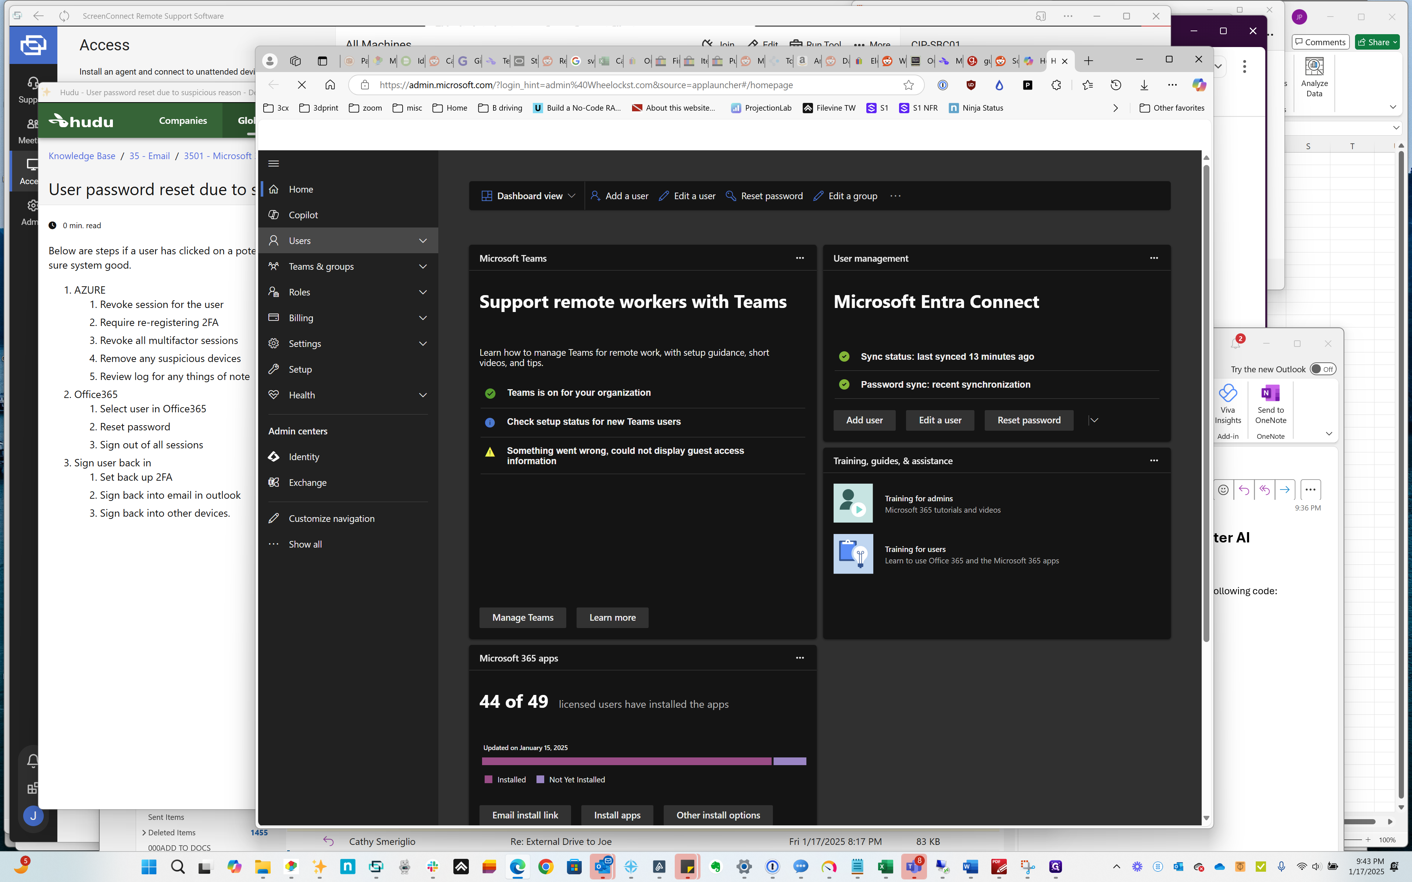Click Viva Insights add-in in Outlook
1412x882 pixels.
click(1228, 404)
